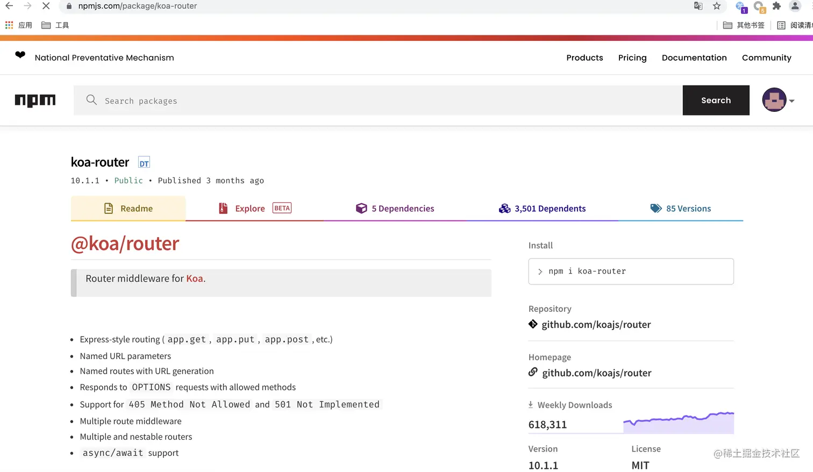Image resolution: width=813 pixels, height=472 pixels.
Task: Copy the npm i koa-router install command
Action: [x=631, y=271]
